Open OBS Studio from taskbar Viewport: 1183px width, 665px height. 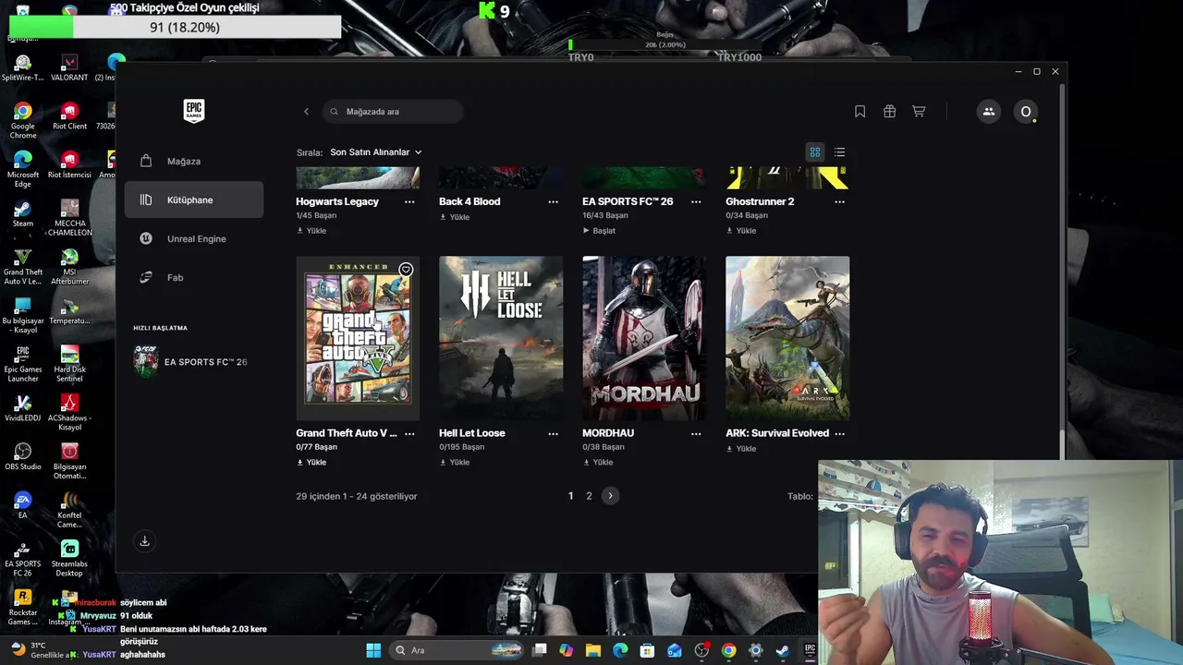(x=701, y=650)
